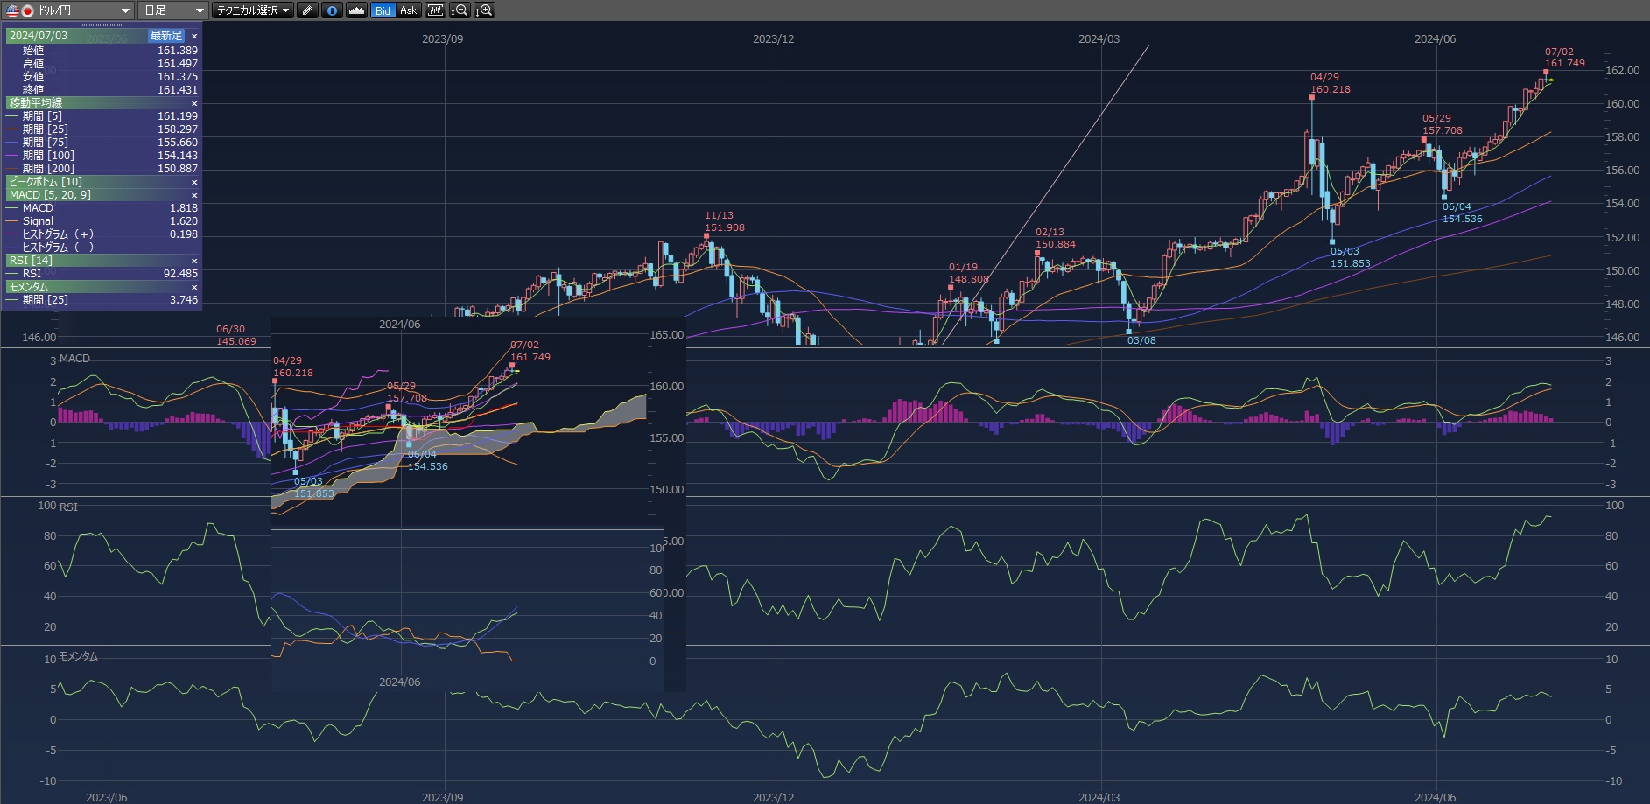This screenshot has height=804, width=1650.
Task: Expand the テクニカル選択 menu
Action: click(253, 10)
